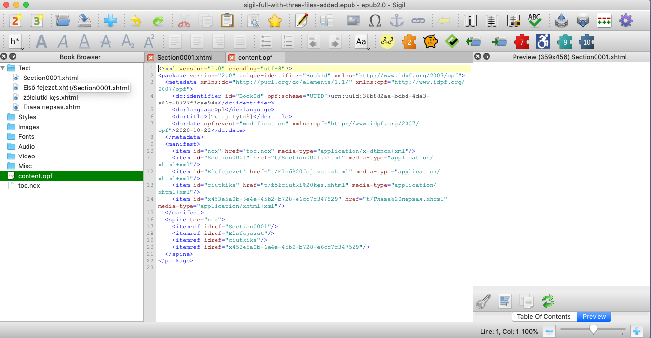The height and width of the screenshot is (338, 651).
Task: Select the Video folder
Action: click(x=27, y=156)
